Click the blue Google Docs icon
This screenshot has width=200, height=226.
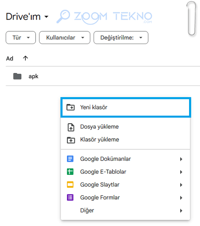point(70,159)
